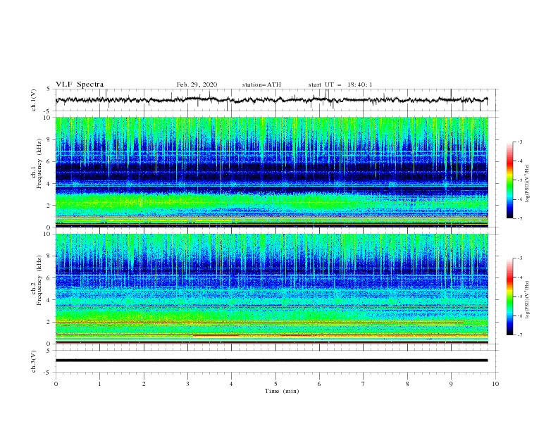Image resolution: width=558 pixels, height=431 pixels.
Task: Click the 'station=ATH' label
Action: [261, 85]
